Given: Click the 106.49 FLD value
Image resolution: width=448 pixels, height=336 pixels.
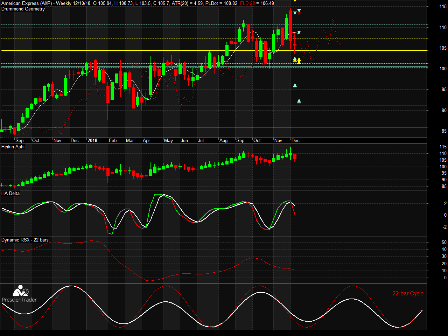Looking at the screenshot, I should (x=268, y=3).
